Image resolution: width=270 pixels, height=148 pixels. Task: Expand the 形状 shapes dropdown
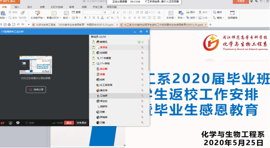pyautogui.click(x=181, y=15)
